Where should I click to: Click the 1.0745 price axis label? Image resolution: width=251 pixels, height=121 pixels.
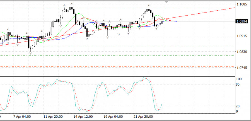241,67
